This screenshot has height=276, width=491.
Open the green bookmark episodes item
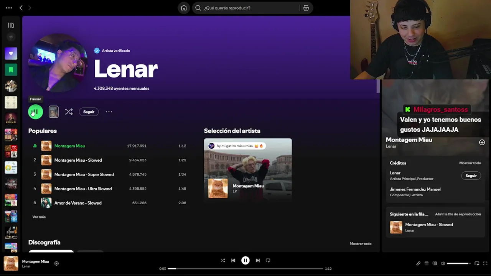(11, 70)
